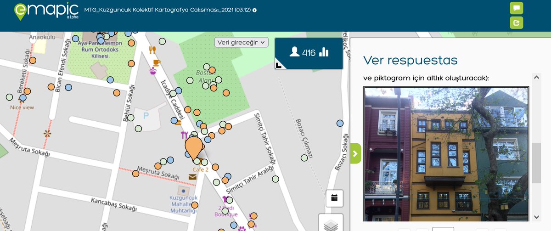This screenshot has height=231, width=551.
Task: Click the brown flower icon near Meşruta Sokağı
Action: (x=46, y=134)
